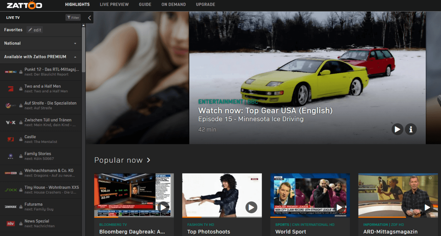441x236 pixels.
Task: Play Top Gear USA featured show
Action: (397, 129)
